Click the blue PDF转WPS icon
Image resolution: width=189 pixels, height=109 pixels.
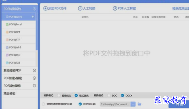click(7, 48)
